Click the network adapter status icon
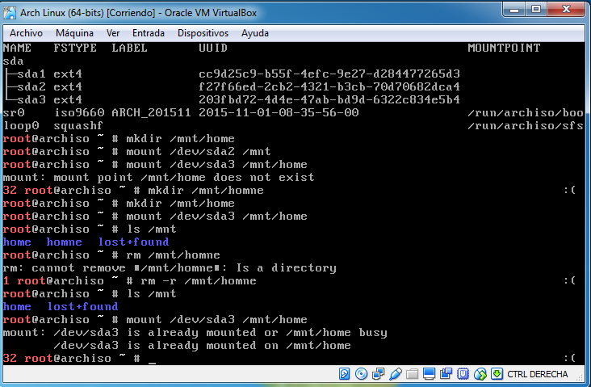 click(x=378, y=374)
